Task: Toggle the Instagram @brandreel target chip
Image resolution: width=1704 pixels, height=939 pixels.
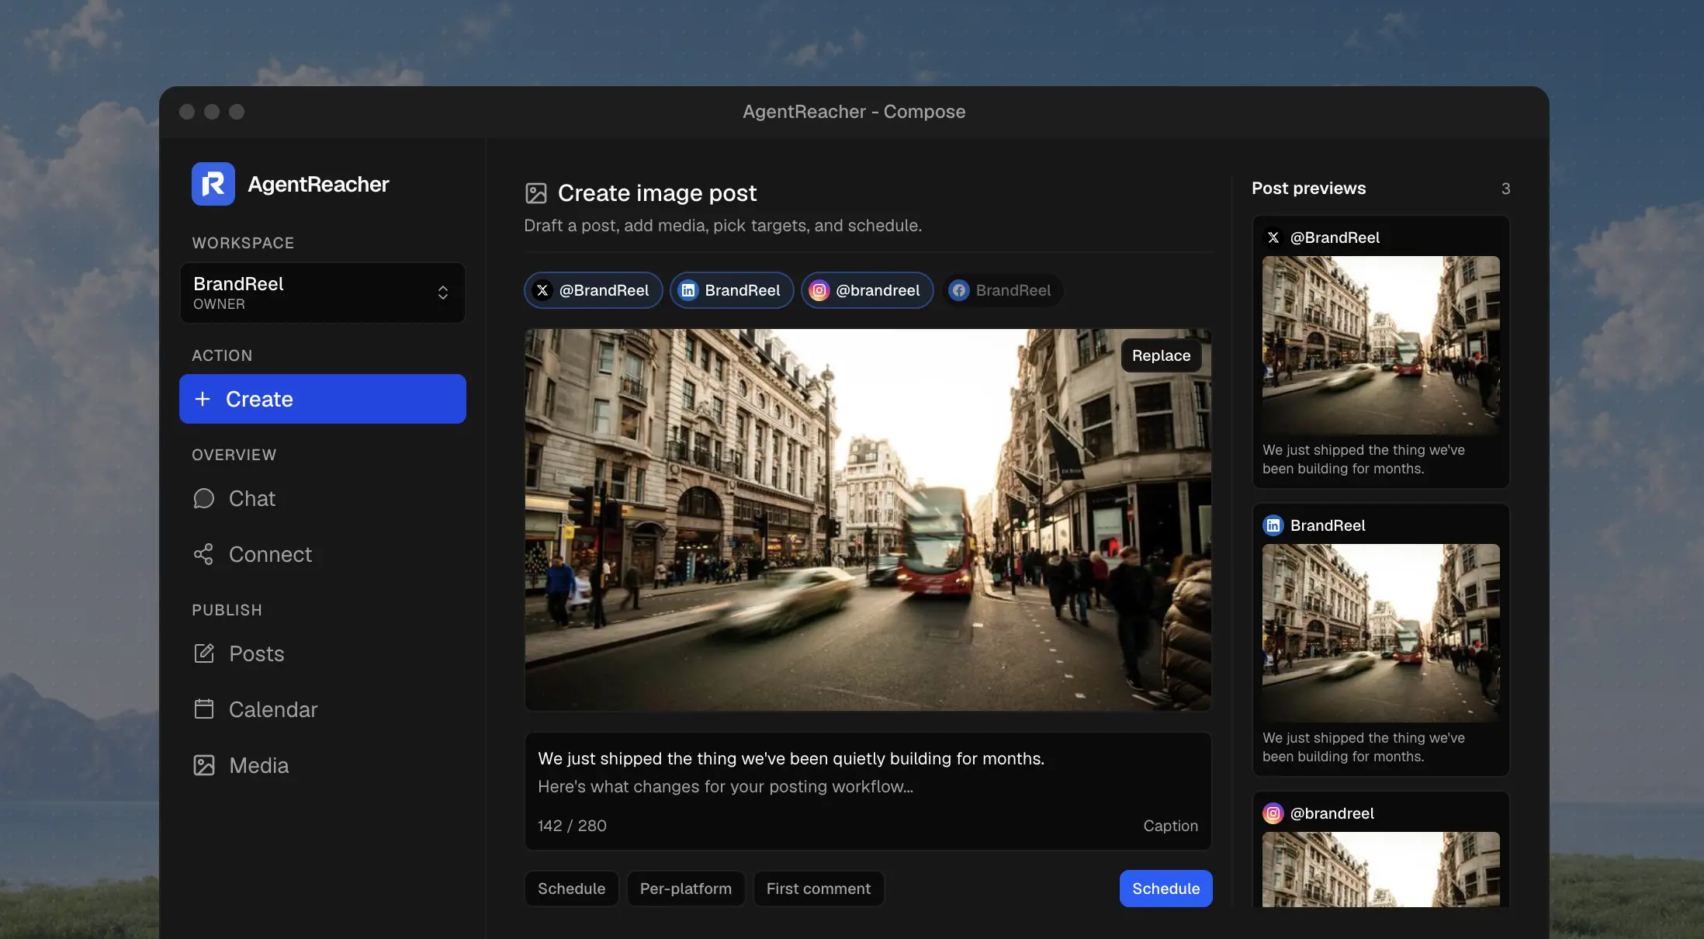Action: [x=867, y=290]
